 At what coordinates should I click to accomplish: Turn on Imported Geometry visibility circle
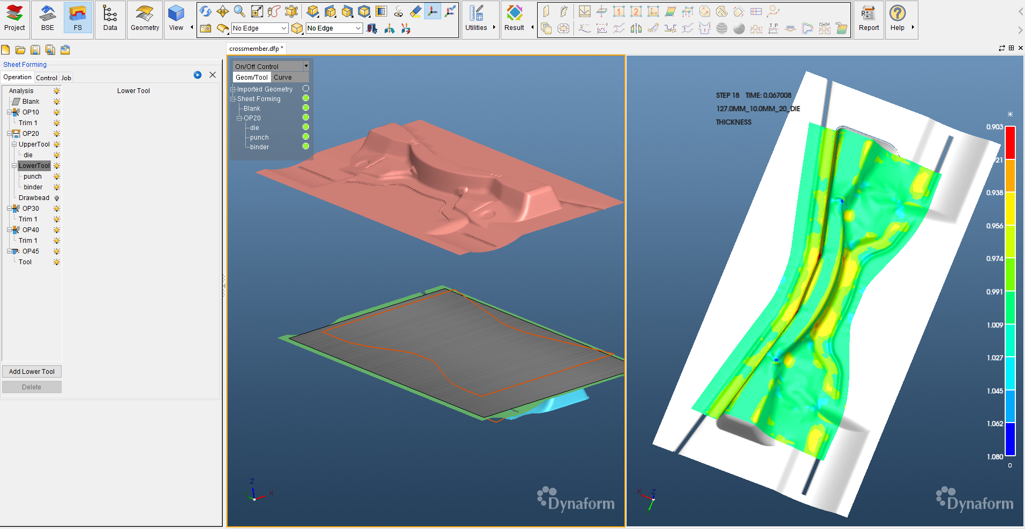click(306, 89)
